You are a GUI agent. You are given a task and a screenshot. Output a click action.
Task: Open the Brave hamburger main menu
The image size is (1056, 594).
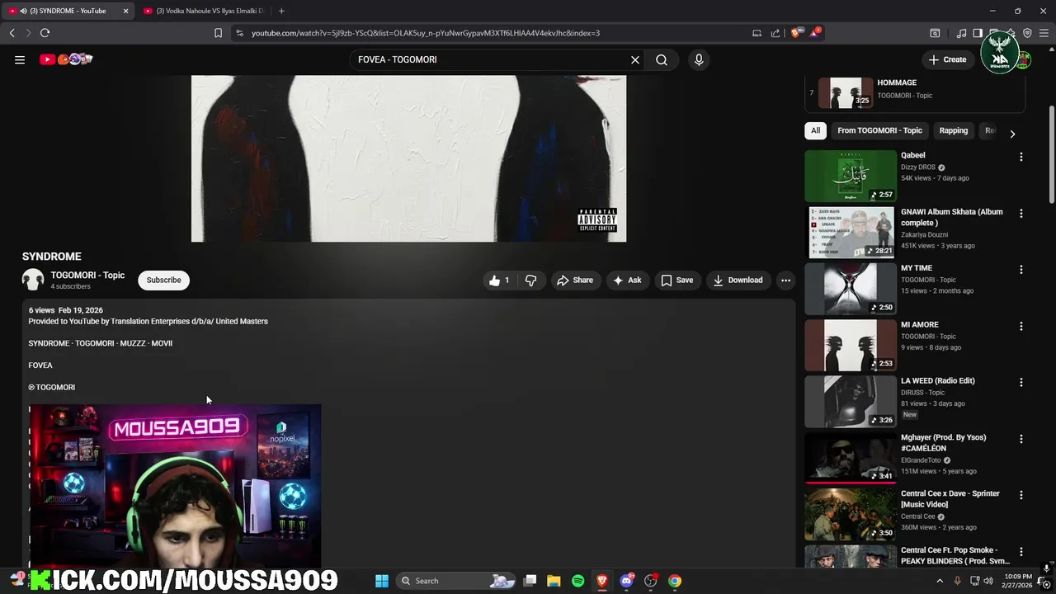pos(1044,33)
